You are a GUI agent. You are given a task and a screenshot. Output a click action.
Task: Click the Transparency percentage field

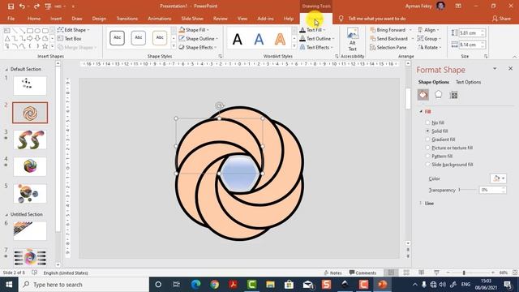[491, 190]
